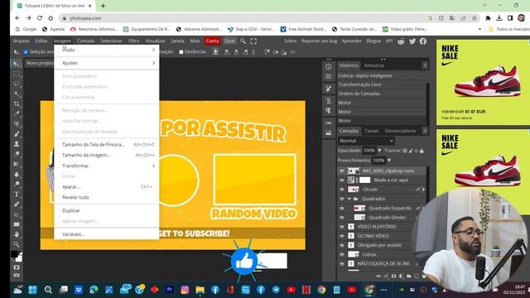Hide the Quadrado Esquerdo layer
Image resolution: width=530 pixels, height=298 pixels.
coord(342,208)
